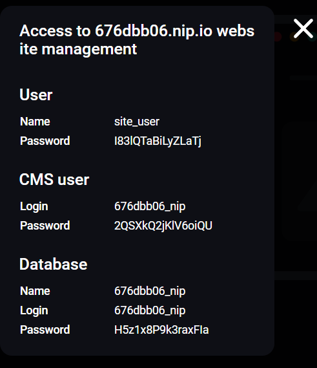Click the Password label under Database
Screen dimensions: 317x368
coord(45,330)
